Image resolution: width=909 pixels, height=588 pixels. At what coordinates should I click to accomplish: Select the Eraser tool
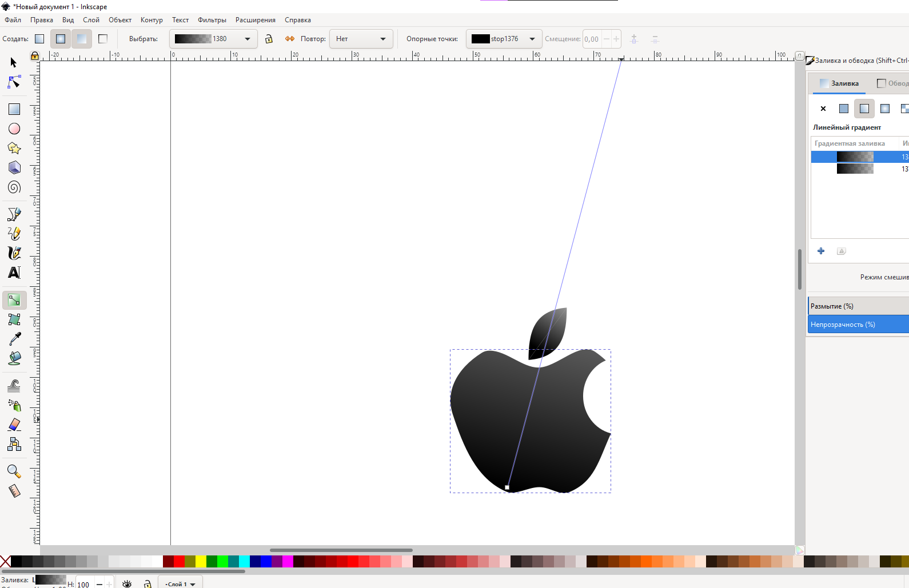pyautogui.click(x=14, y=425)
